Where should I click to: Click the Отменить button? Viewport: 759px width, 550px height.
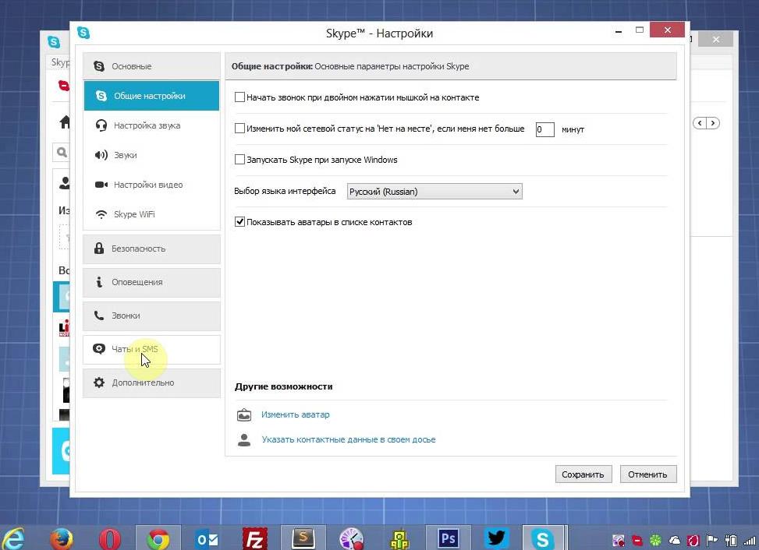pos(647,474)
